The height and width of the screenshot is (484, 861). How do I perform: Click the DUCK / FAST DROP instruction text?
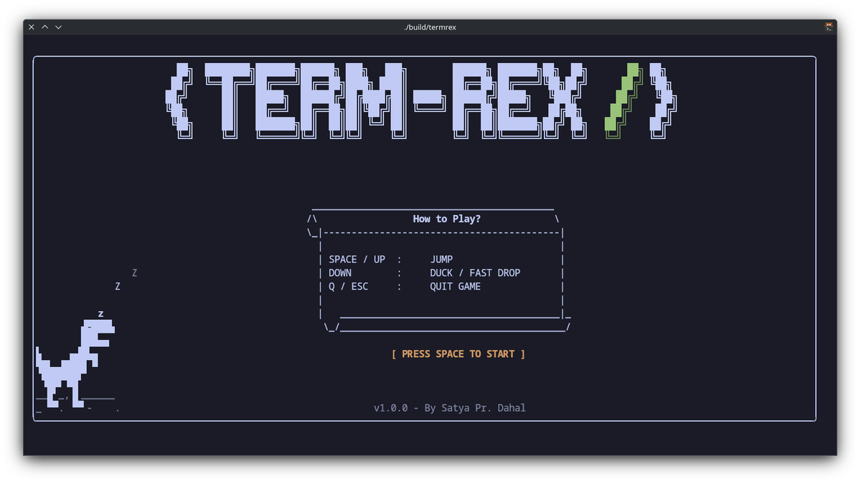(475, 272)
